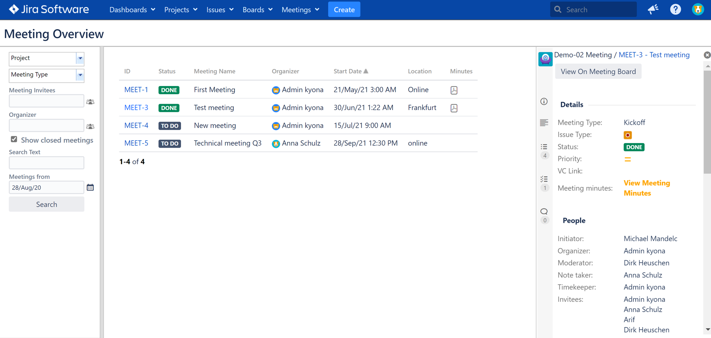Open minutes PDF icon for MEET-1
The height and width of the screenshot is (338, 711).
(x=454, y=90)
